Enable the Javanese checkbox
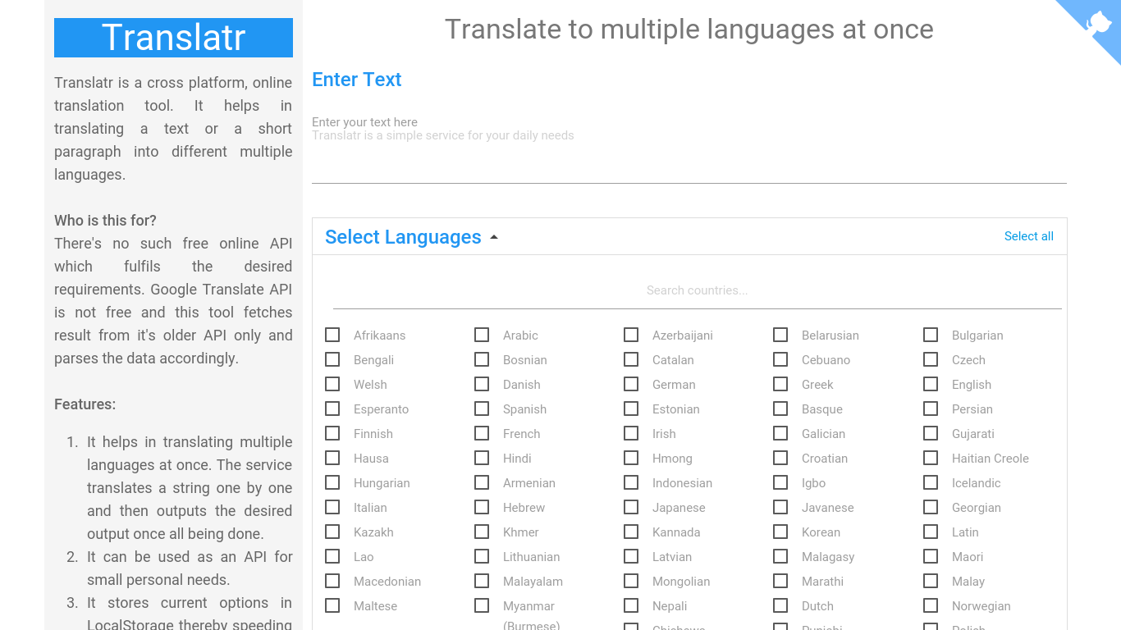The height and width of the screenshot is (630, 1121). pyautogui.click(x=780, y=507)
